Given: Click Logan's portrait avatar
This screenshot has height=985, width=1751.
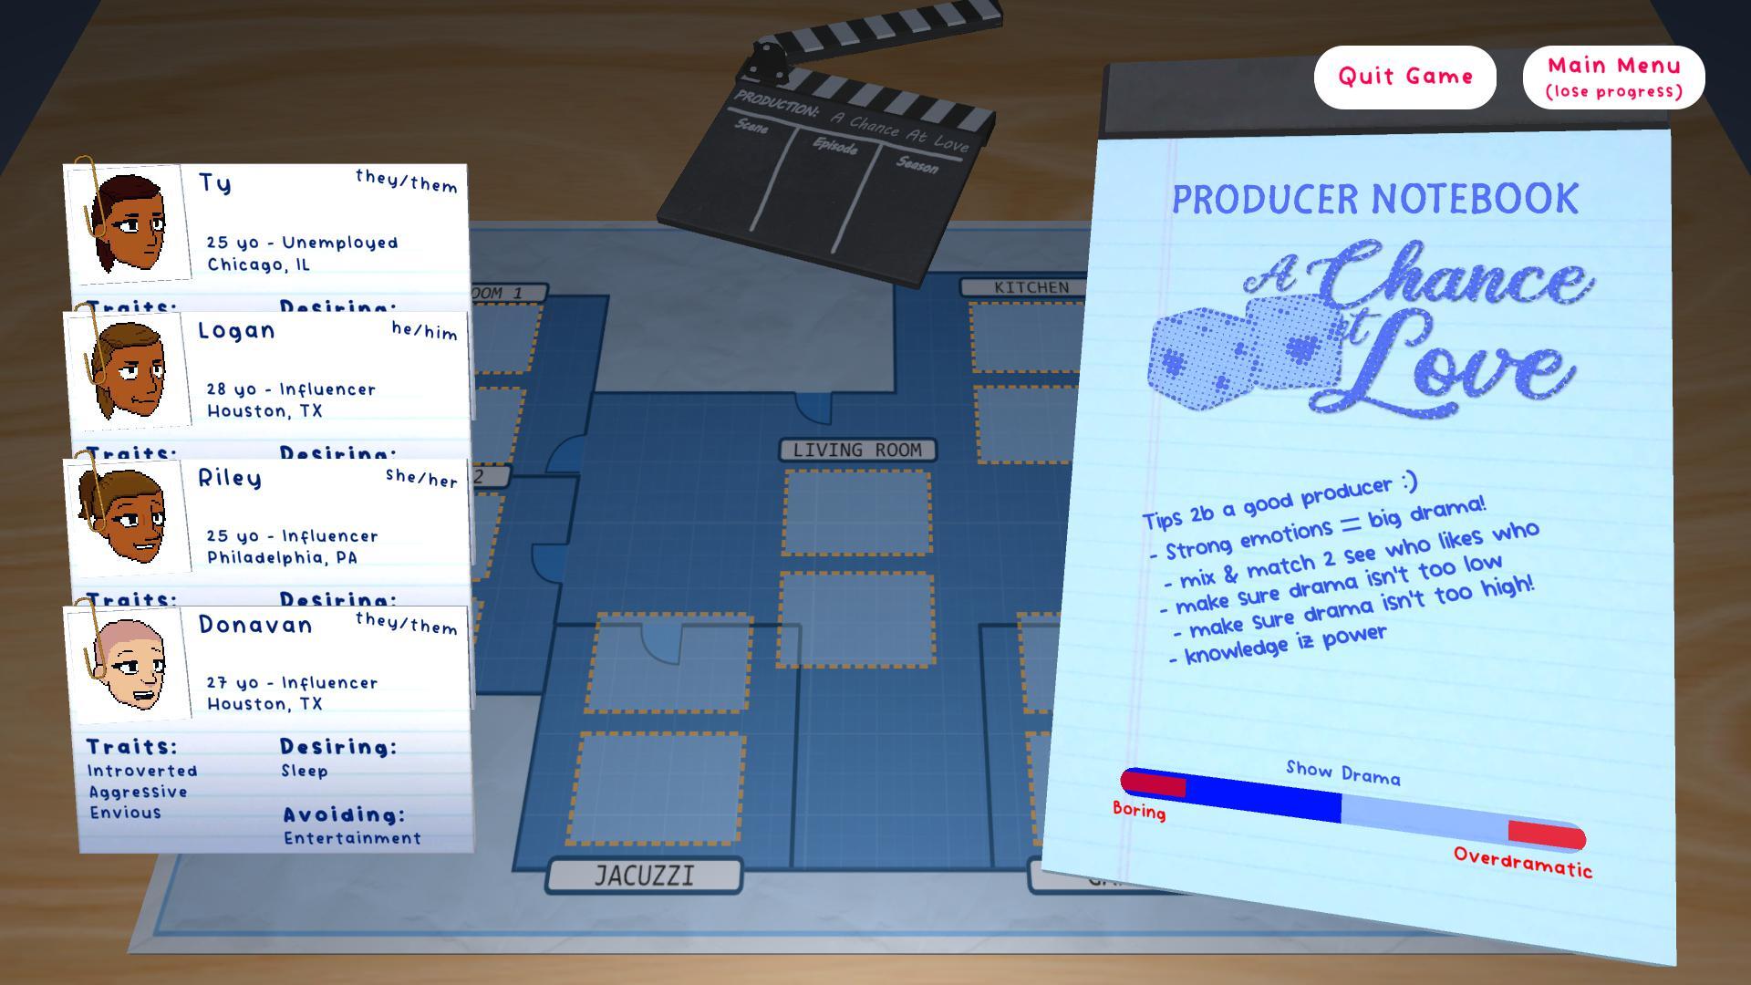Looking at the screenshot, I should click(x=130, y=370).
